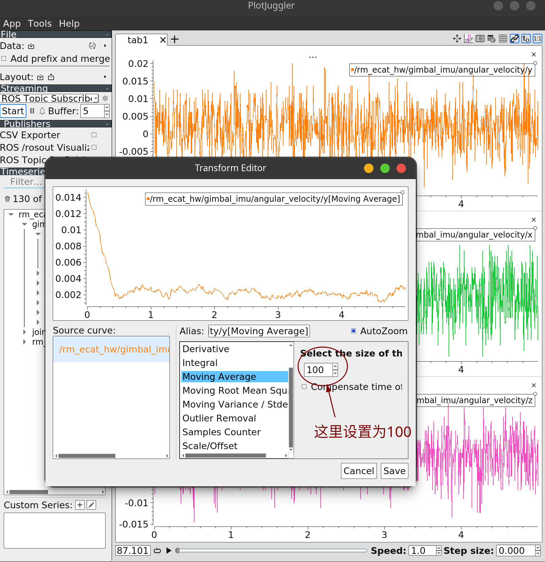The height and width of the screenshot is (562, 545).
Task: Select Outlier Removal transform
Action: click(x=235, y=418)
